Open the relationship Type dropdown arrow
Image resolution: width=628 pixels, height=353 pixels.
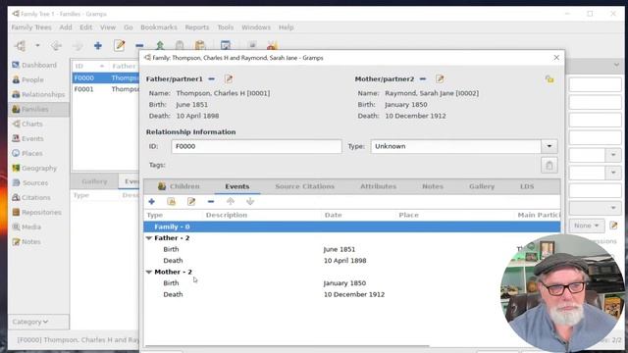tap(549, 146)
